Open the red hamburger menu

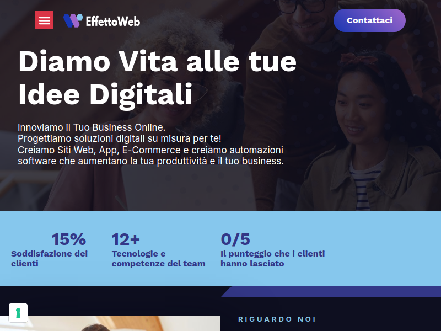tap(44, 20)
